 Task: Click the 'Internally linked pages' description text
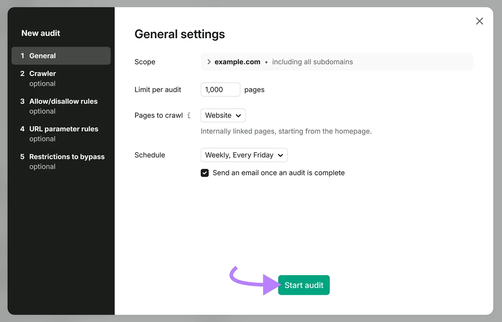(x=286, y=131)
